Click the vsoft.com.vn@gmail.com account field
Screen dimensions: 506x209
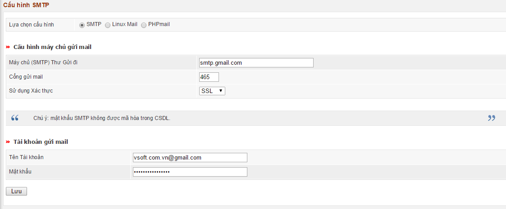tap(190, 157)
